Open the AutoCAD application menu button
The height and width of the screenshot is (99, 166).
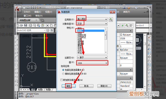pyautogui.click(x=18, y=10)
